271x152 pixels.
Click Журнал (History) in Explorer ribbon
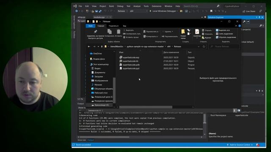click(x=207, y=38)
